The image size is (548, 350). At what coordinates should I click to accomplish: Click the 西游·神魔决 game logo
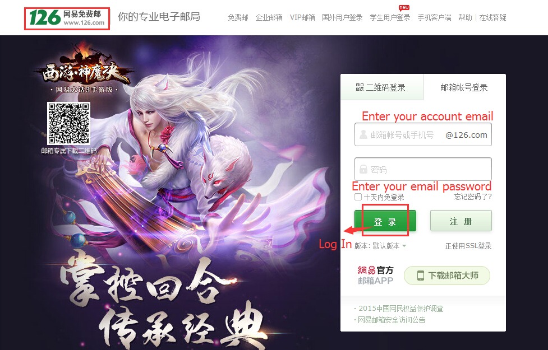point(84,69)
